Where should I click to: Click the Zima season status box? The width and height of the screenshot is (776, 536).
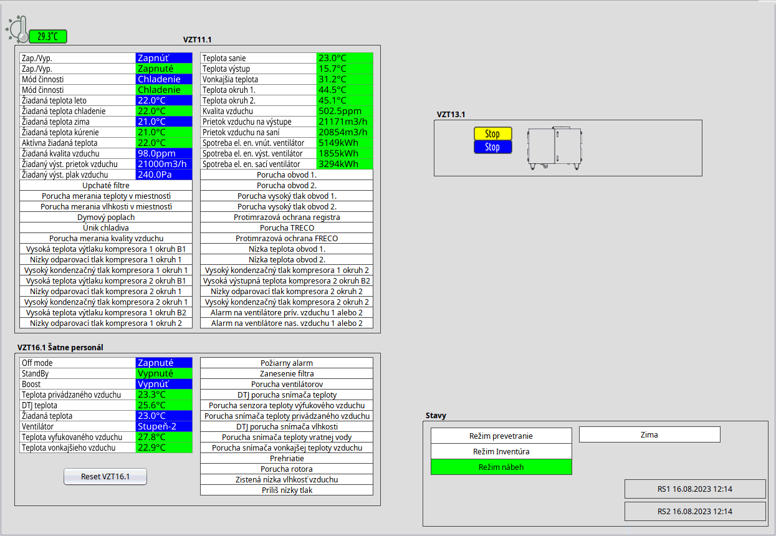click(x=649, y=434)
